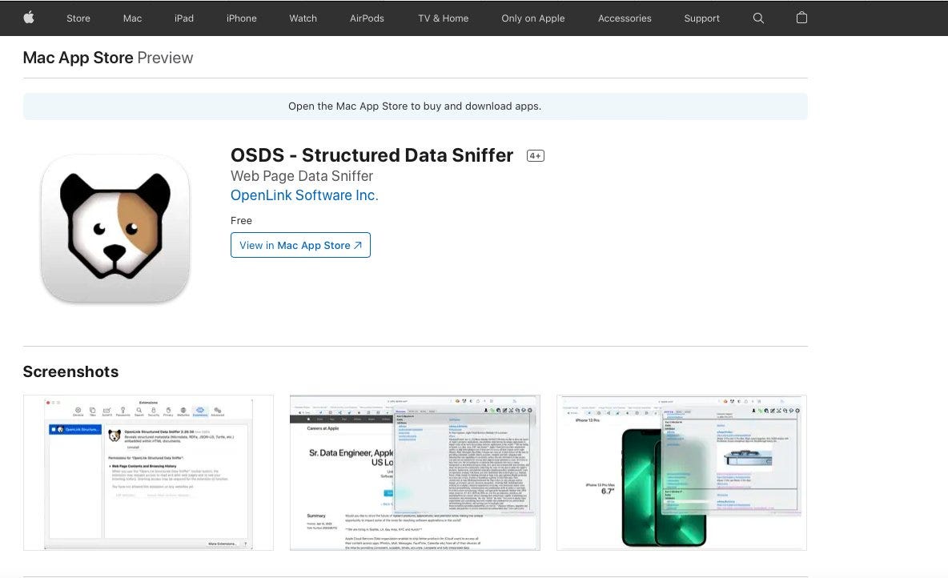This screenshot has width=948, height=578.
Task: Open the Sr. Data Engineer careers screenshot
Action: pyautogui.click(x=415, y=473)
